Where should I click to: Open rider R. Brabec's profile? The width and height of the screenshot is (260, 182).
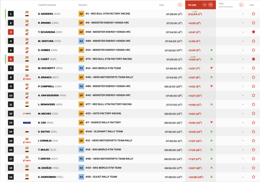(x=45, y=23)
